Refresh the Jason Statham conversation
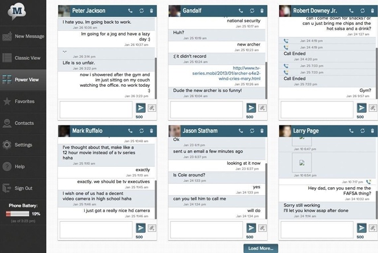The image size is (378, 253). point(252,131)
